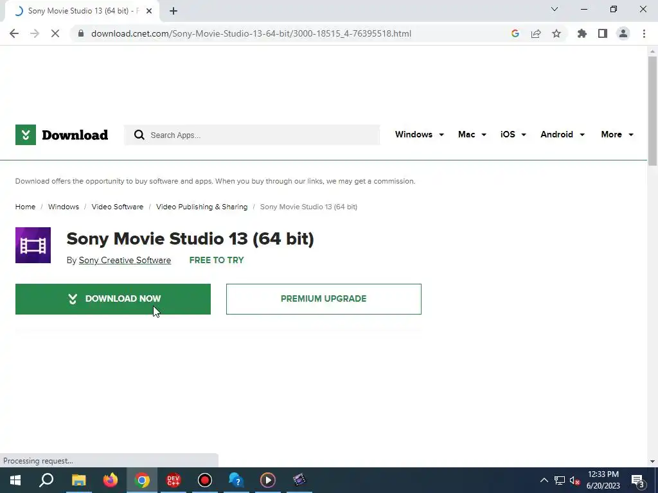Click the Search Apps input field
Screen dimensions: 658x493
point(252,135)
